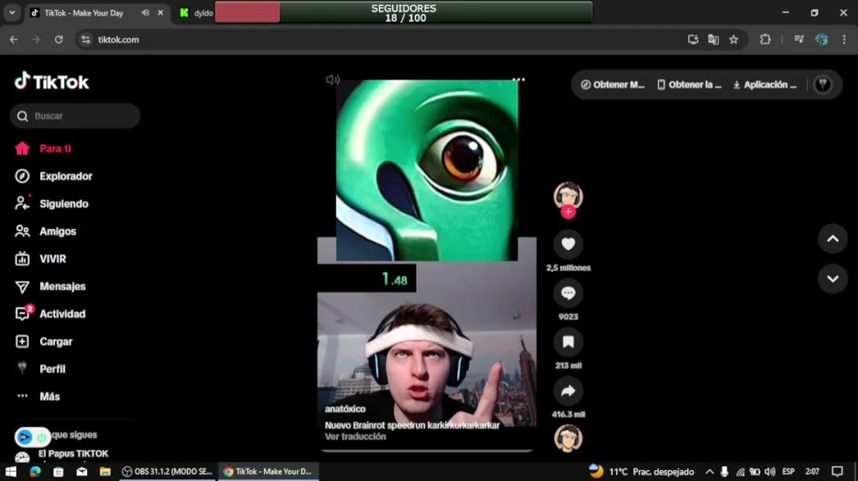Switch to the dyldo browser tab
The width and height of the screenshot is (858, 481).
(196, 13)
